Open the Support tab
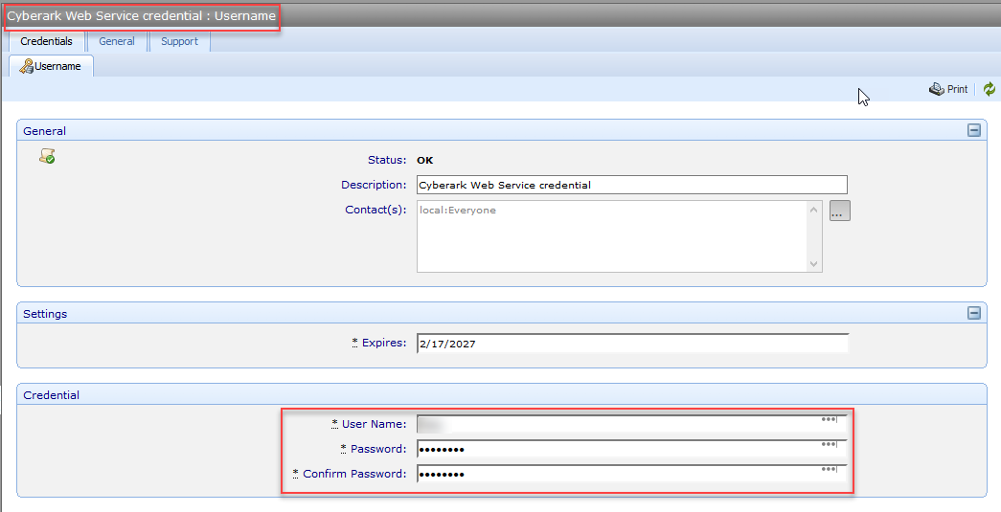This screenshot has height=512, width=1001. coord(179,41)
